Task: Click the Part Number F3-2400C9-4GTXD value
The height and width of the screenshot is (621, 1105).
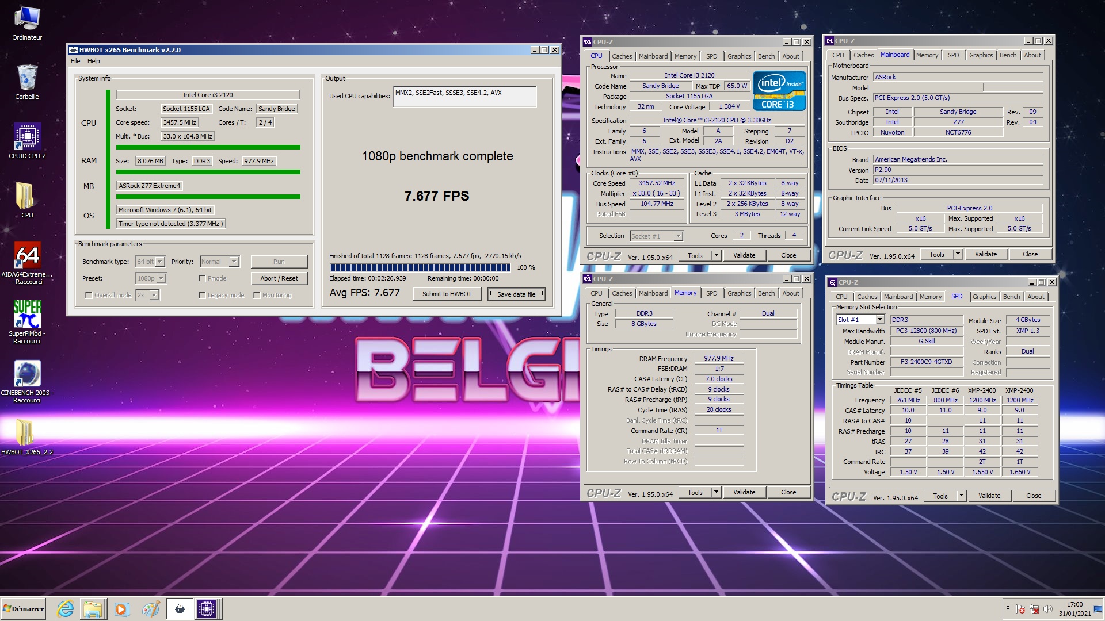Action: 926,362
